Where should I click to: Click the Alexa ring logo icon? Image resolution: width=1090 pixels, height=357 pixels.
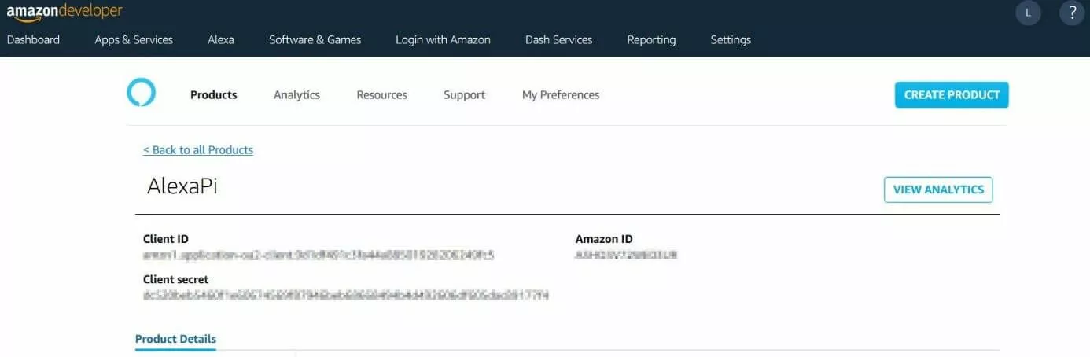142,93
